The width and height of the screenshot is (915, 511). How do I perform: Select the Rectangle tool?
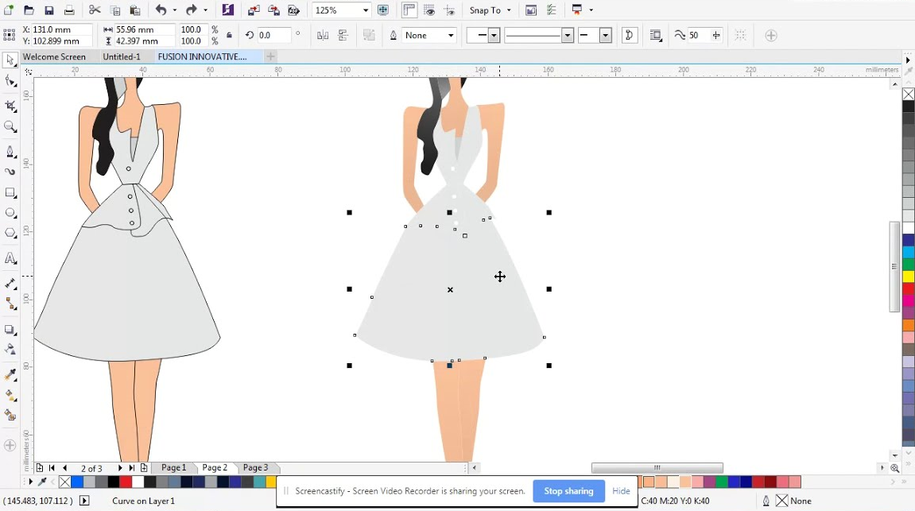point(10,192)
